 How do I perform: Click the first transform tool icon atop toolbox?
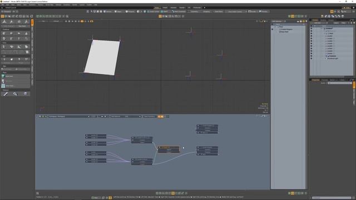tap(4, 22)
